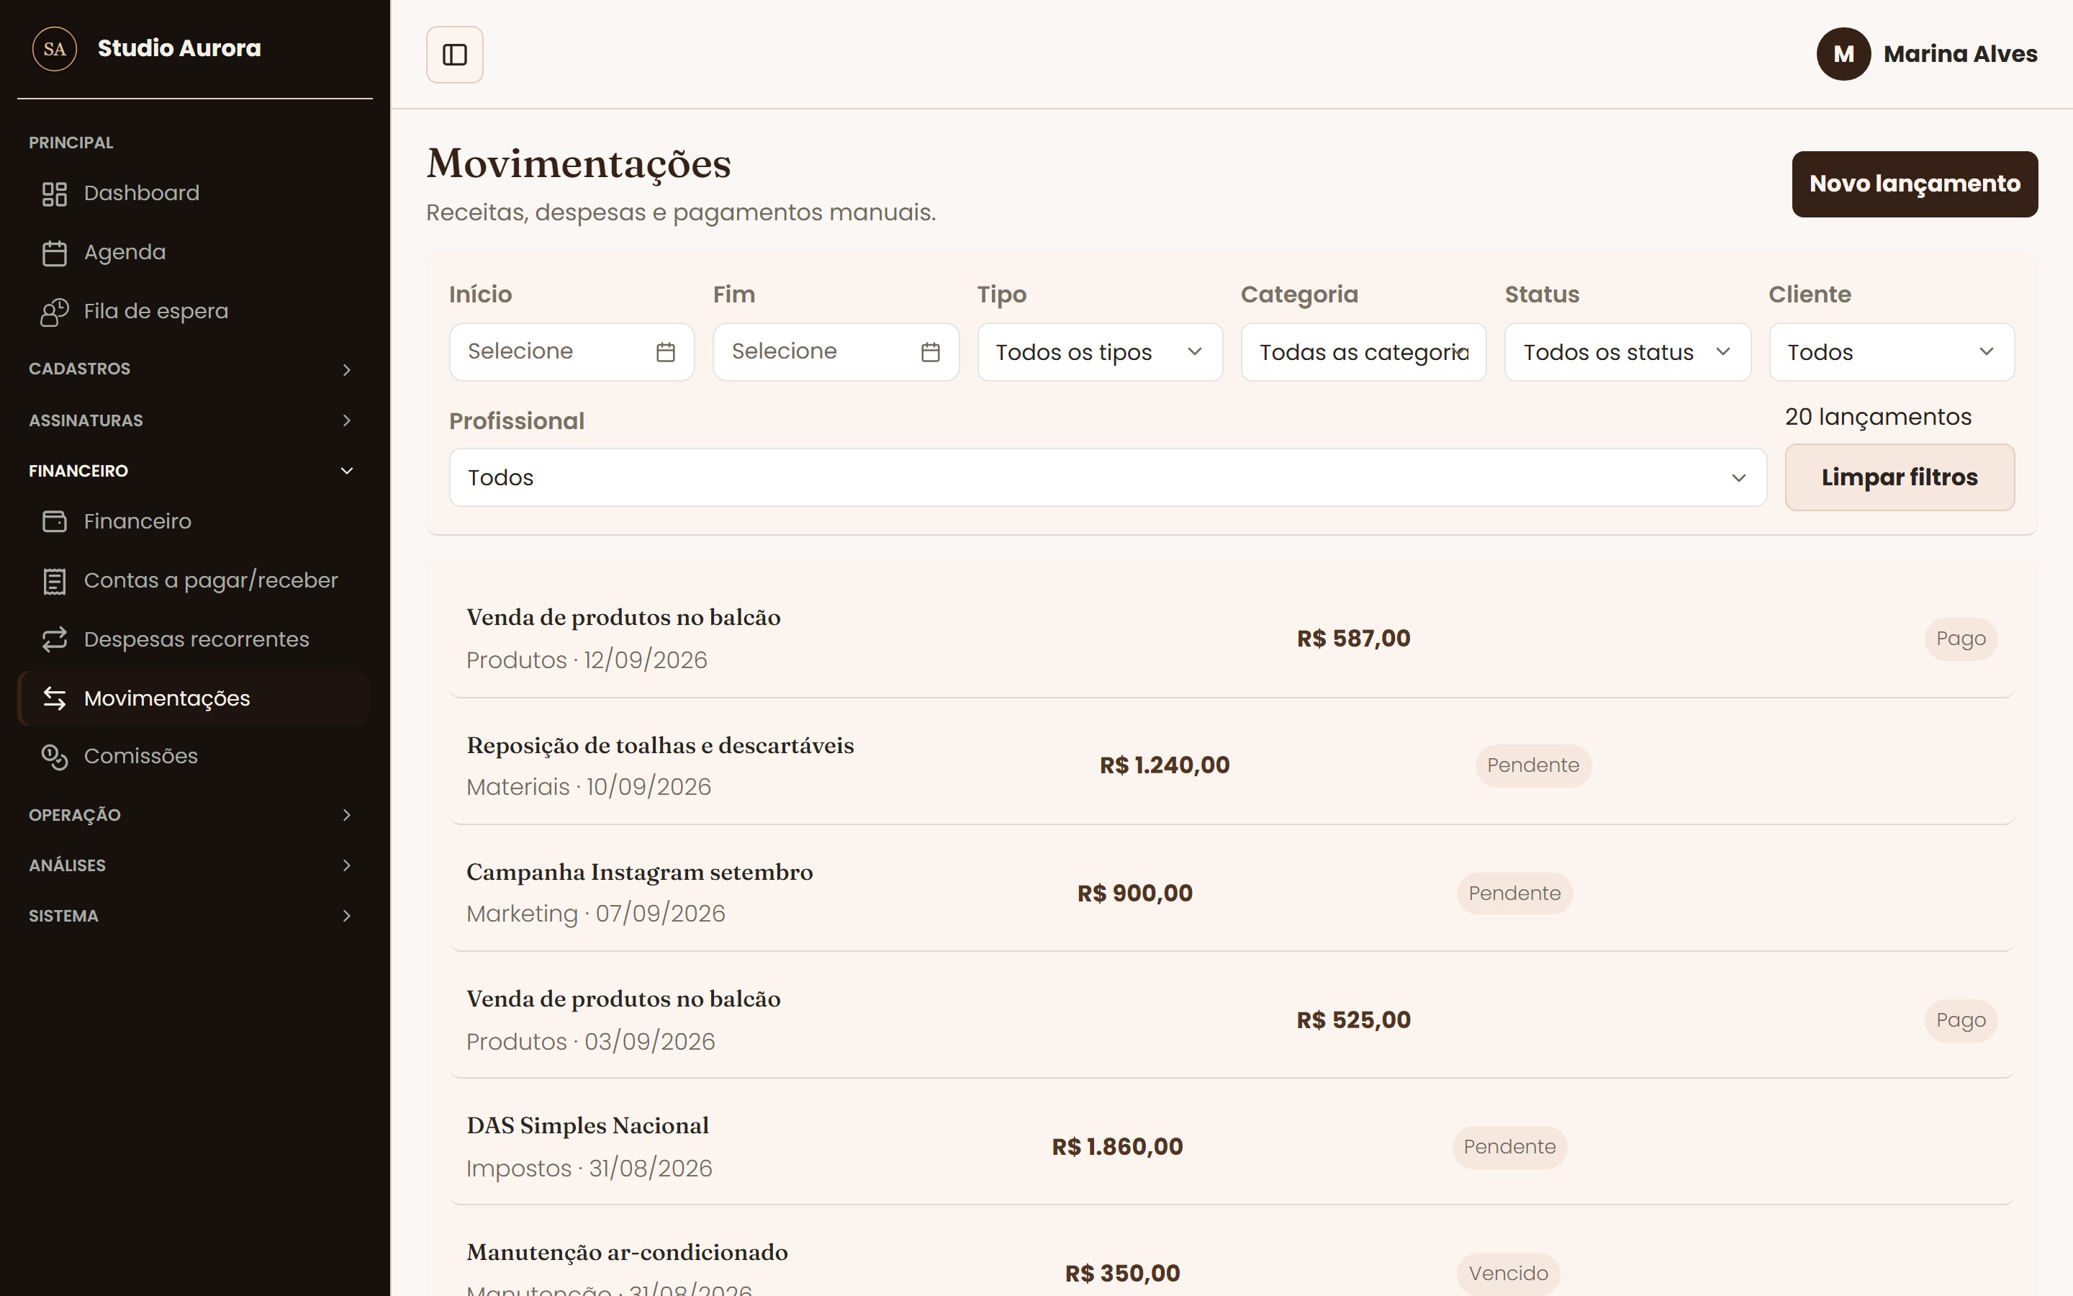Open the Financeiro menu item
The height and width of the screenshot is (1296, 2073).
(193, 521)
